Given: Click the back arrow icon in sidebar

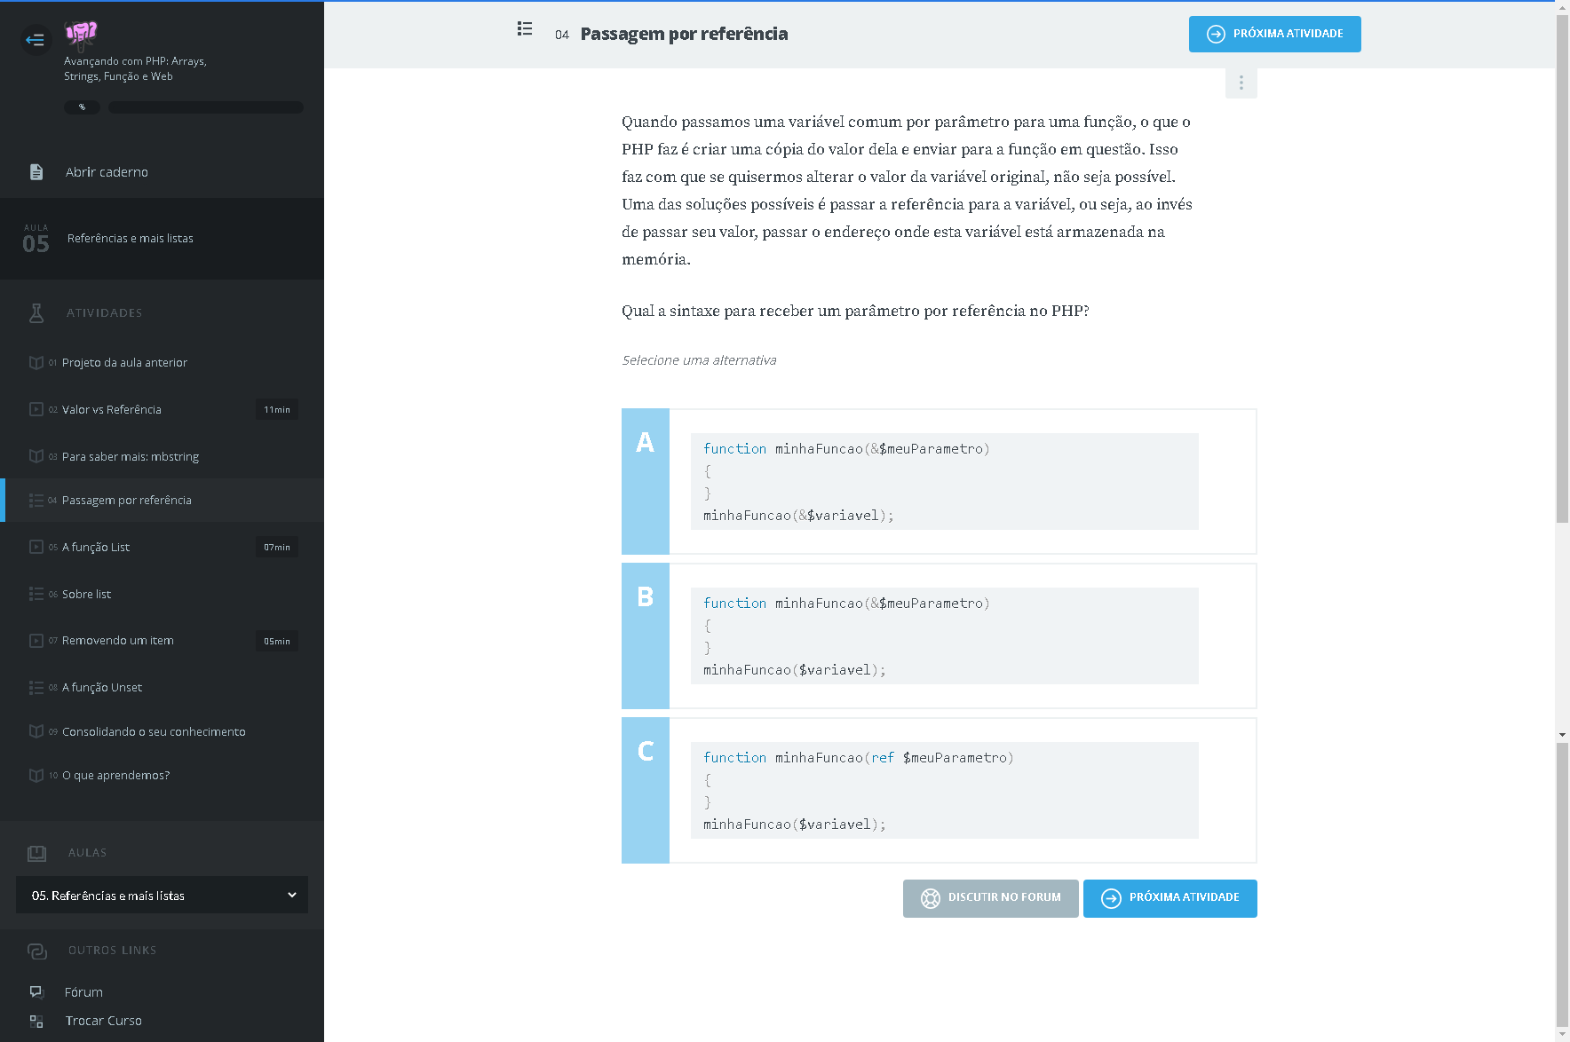Looking at the screenshot, I should coord(36,39).
